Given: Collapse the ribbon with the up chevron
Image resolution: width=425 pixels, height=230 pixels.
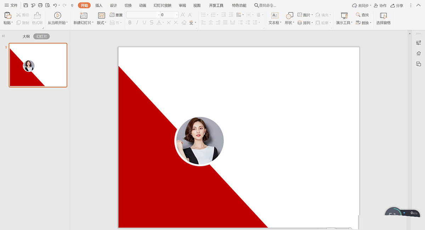Looking at the screenshot, I should click(x=418, y=5).
